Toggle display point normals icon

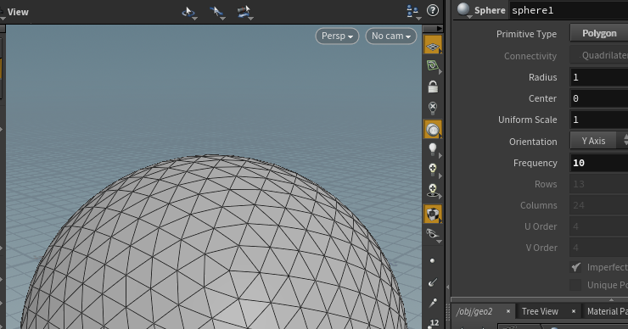(433, 282)
